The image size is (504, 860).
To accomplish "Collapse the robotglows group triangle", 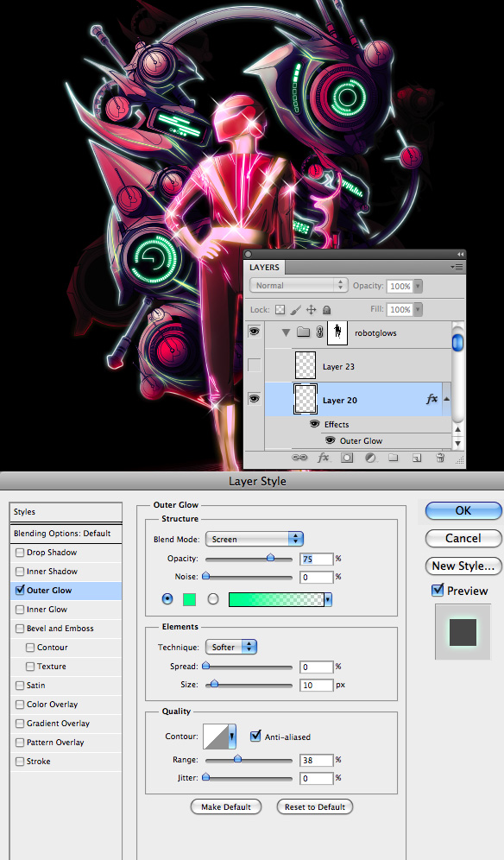I will pyautogui.click(x=285, y=332).
